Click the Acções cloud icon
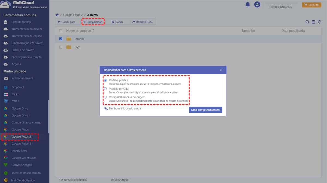327x183 pixels. [6, 64]
